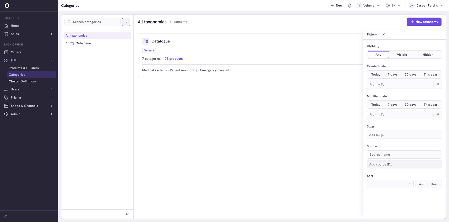Click the Catalogue taxonomy card icon
This screenshot has height=222, width=449.
pos(146,41)
